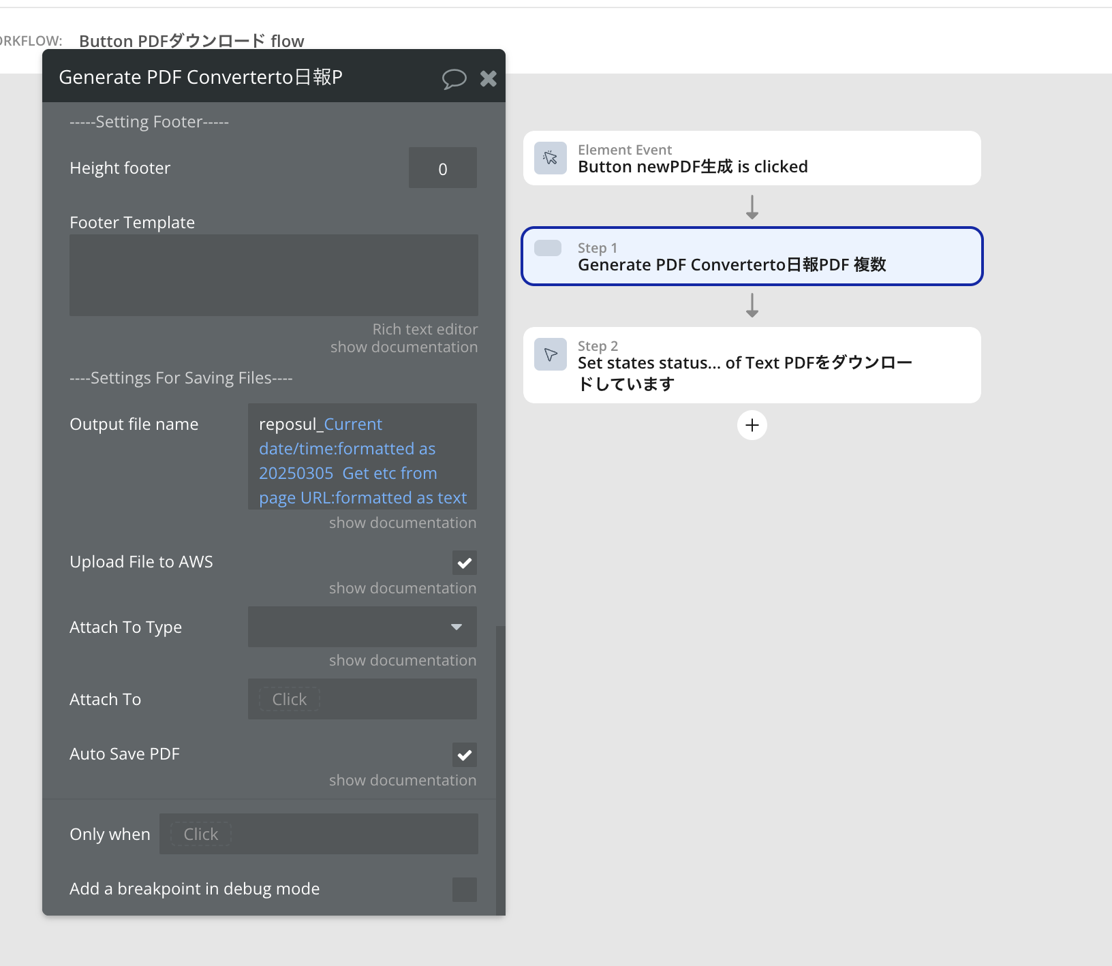Disable the Auto Save PDF checkbox
1112x966 pixels.
point(464,755)
